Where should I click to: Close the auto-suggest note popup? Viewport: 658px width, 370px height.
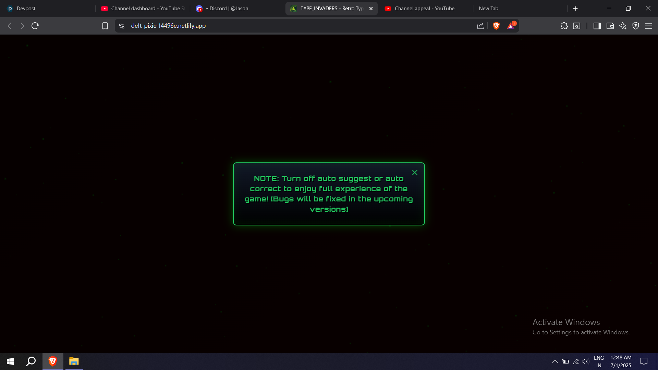(415, 173)
